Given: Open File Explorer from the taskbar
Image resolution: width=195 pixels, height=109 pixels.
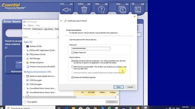Looking at the screenshot, I should pos(73,108).
